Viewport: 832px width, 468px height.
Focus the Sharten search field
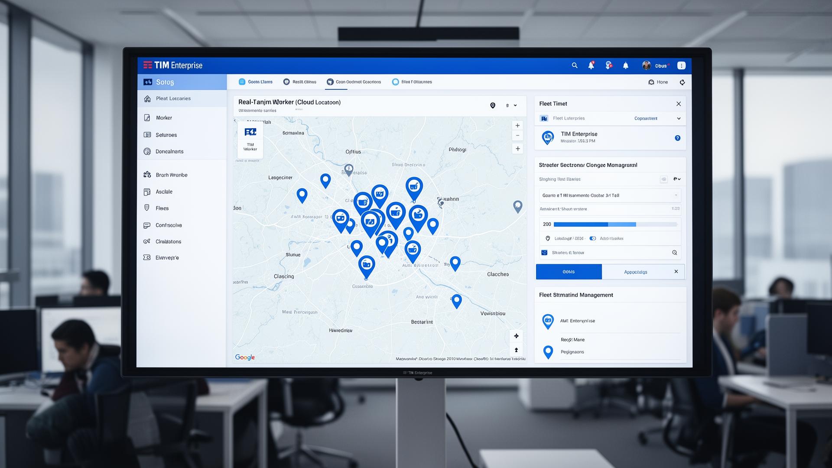610,253
